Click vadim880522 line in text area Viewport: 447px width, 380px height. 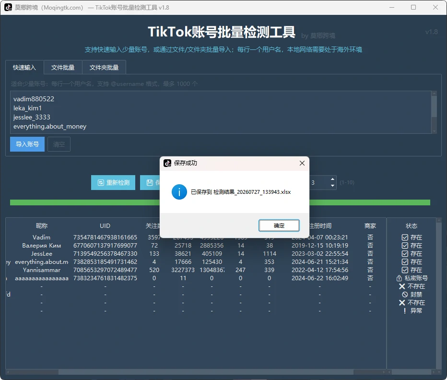[x=34, y=99]
